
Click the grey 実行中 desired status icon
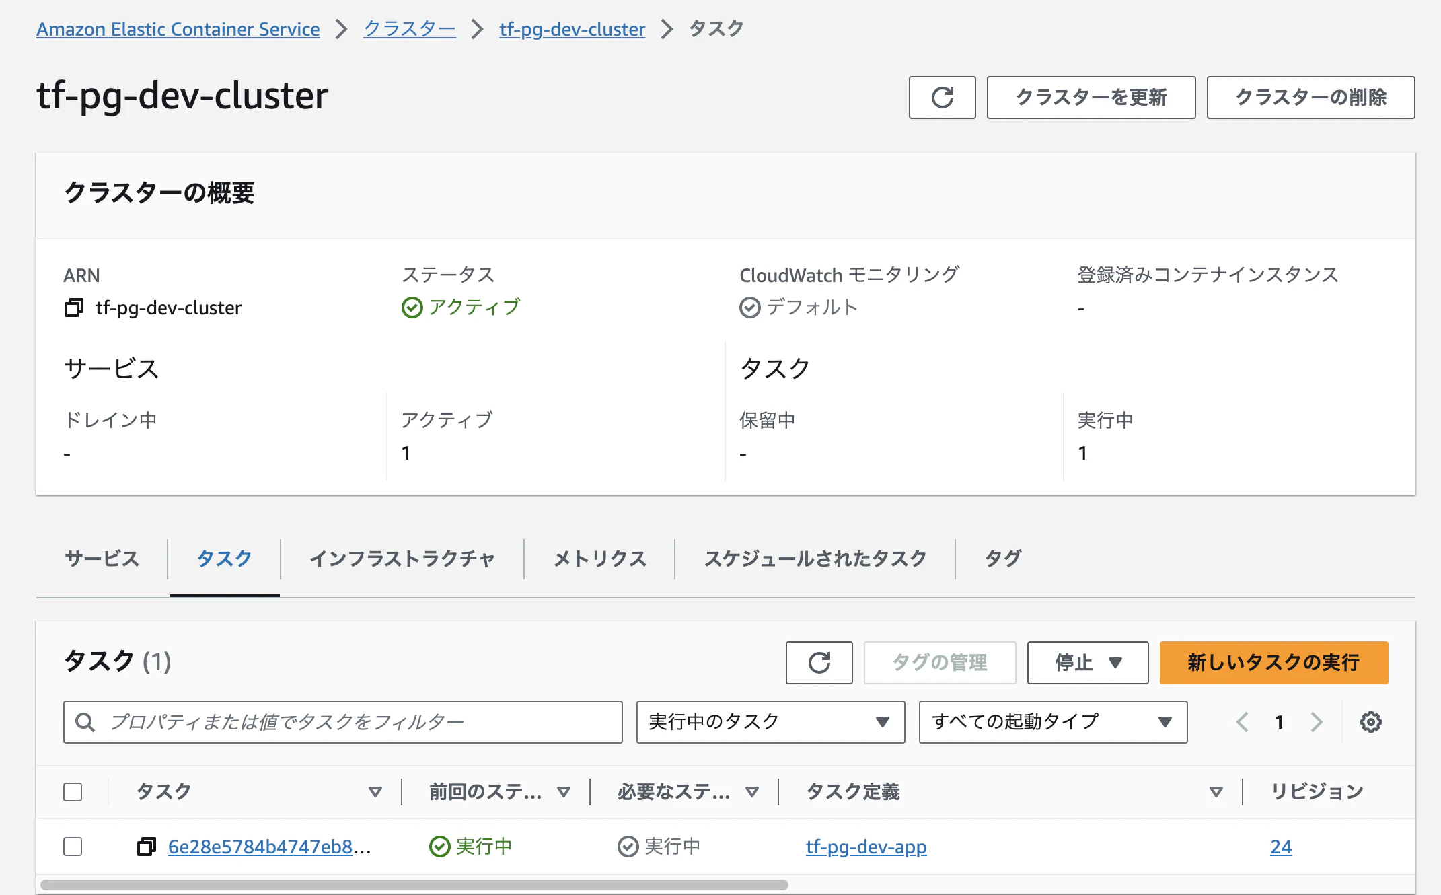[628, 847]
